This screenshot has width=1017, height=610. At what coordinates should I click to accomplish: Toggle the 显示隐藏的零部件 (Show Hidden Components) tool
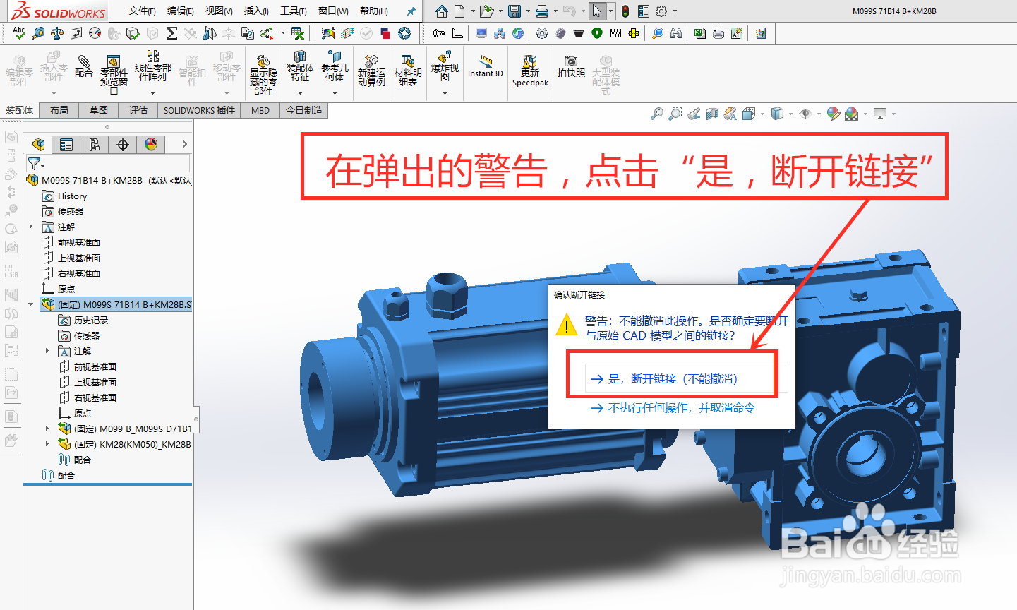263,71
